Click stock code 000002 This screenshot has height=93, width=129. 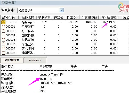click(10, 31)
